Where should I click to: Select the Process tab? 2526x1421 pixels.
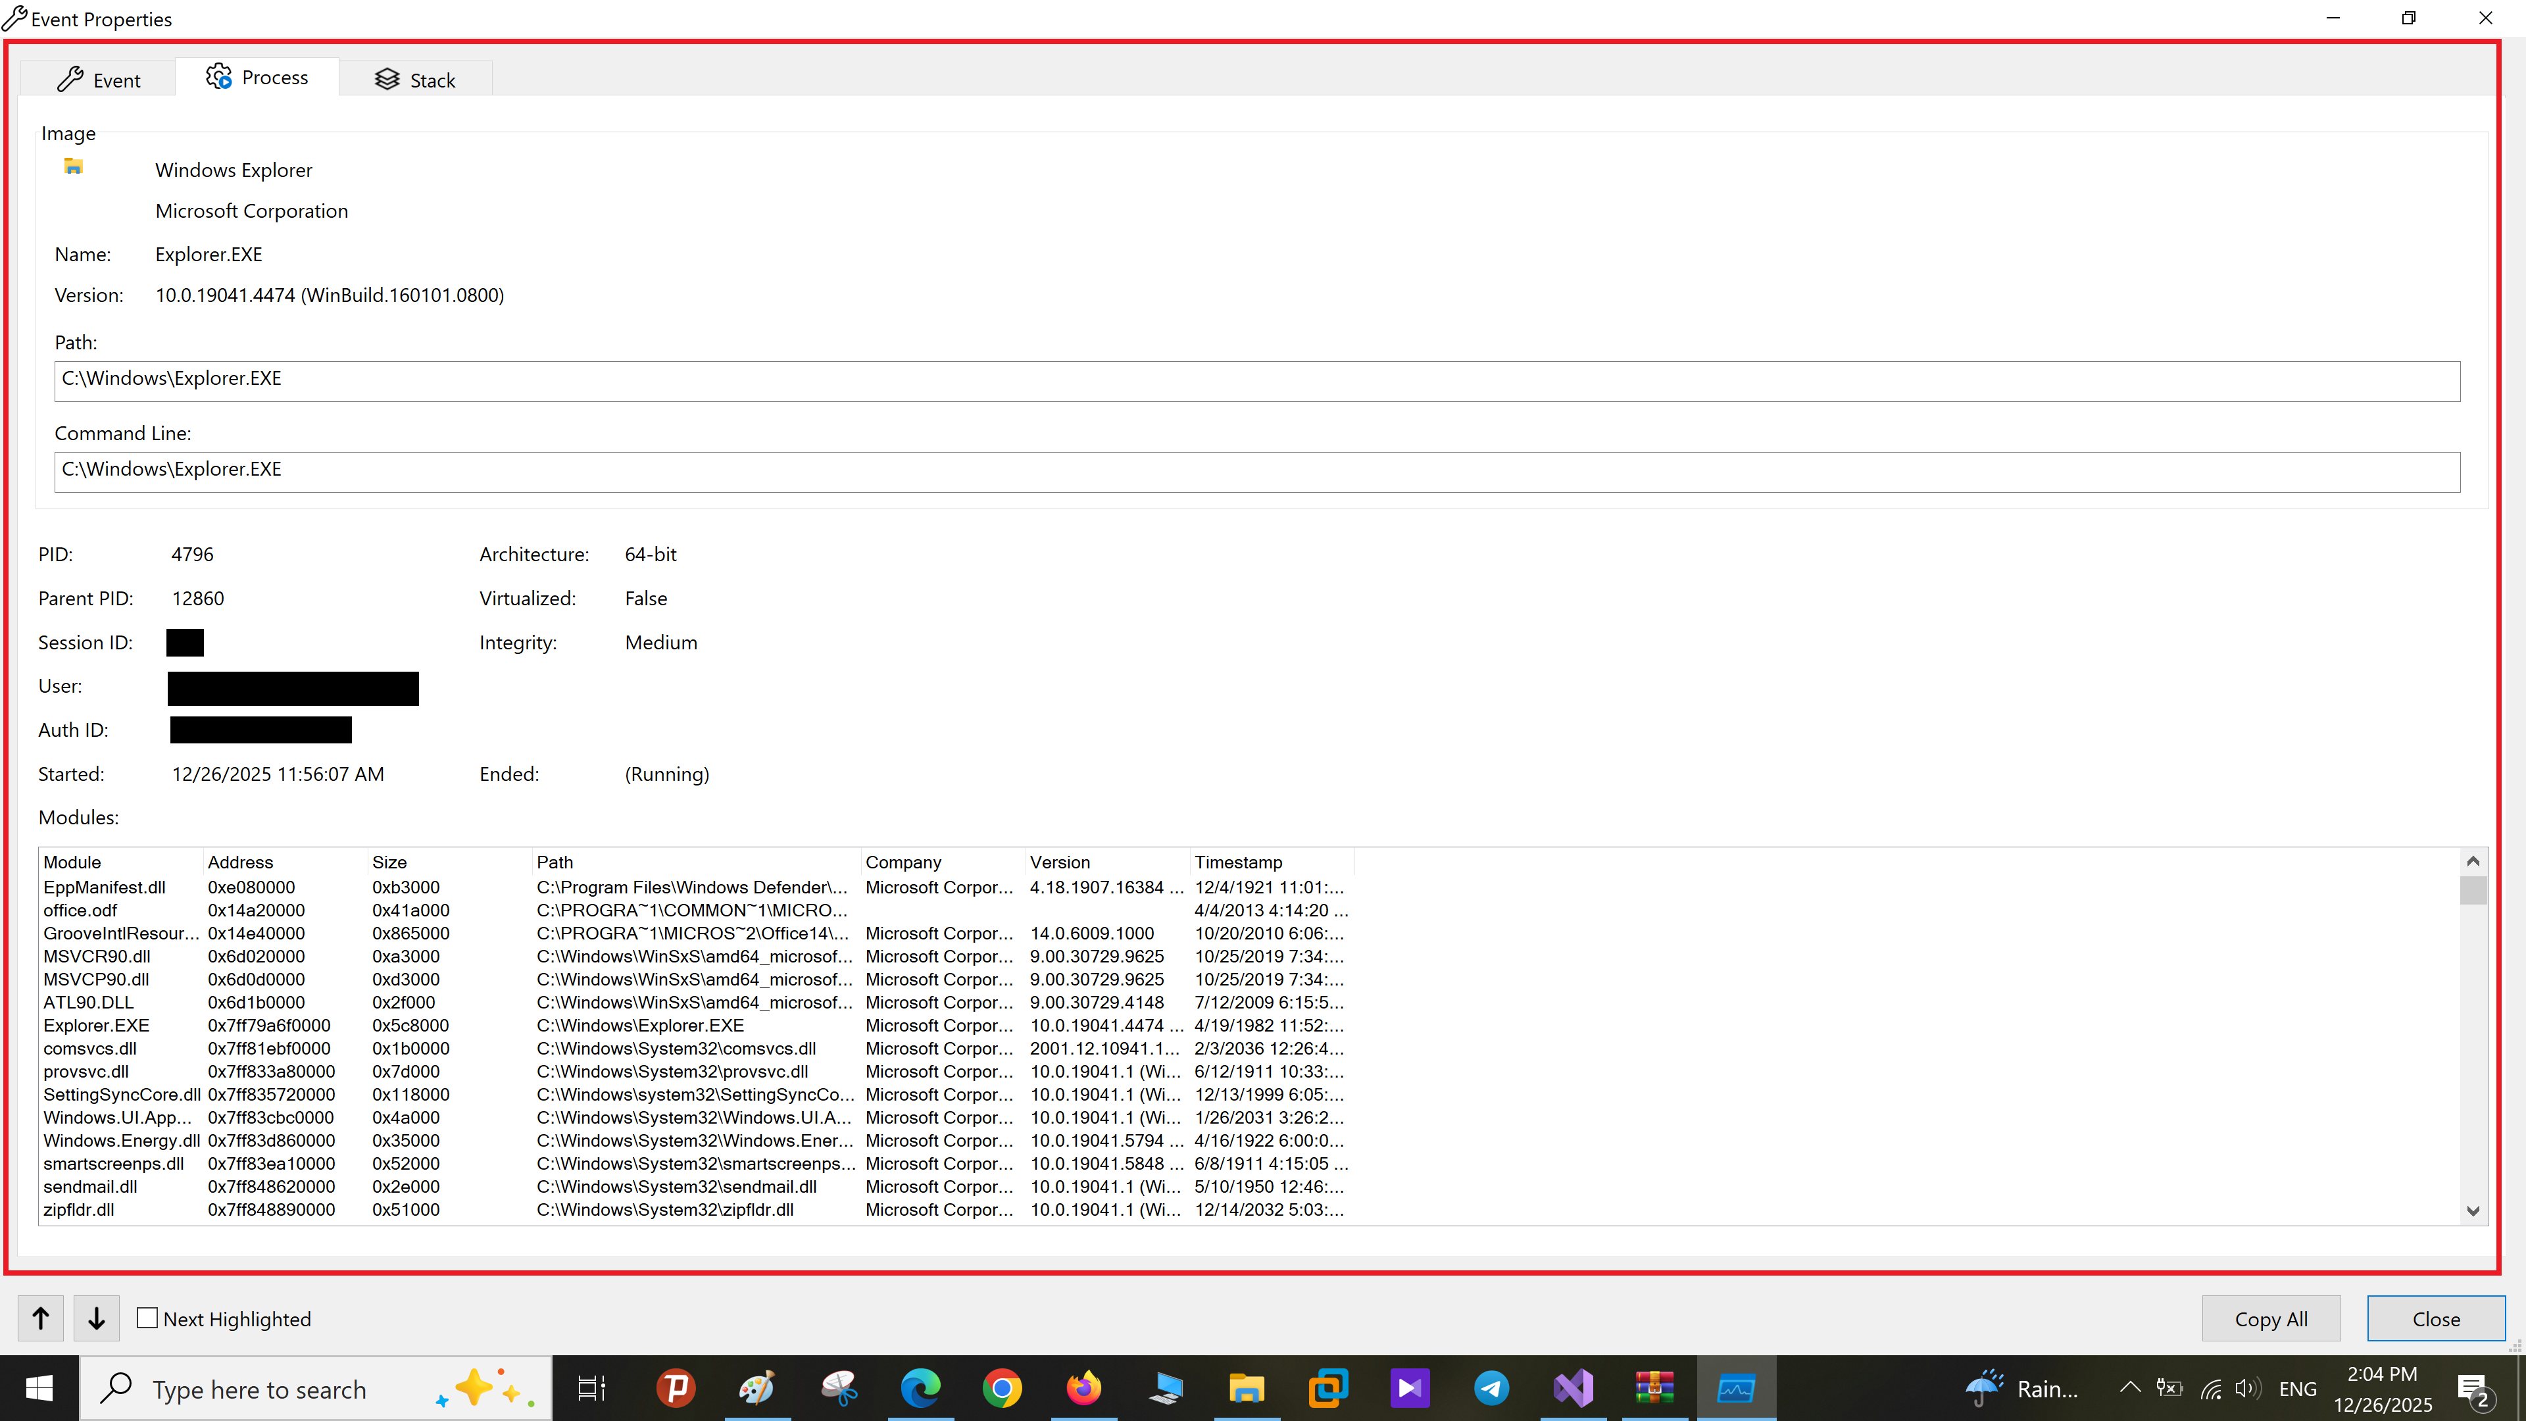pyautogui.click(x=257, y=78)
